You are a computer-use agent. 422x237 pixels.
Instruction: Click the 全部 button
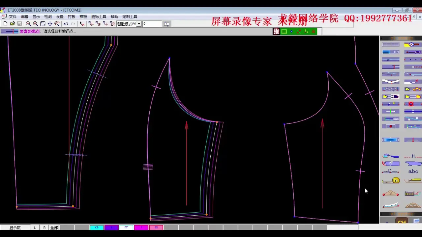[x=54, y=227]
